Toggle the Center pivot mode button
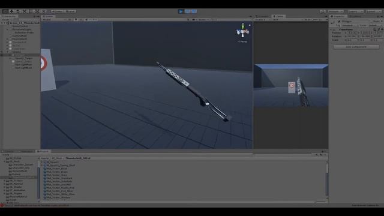Screen dimensions: 384x216 click(x=58, y=11)
